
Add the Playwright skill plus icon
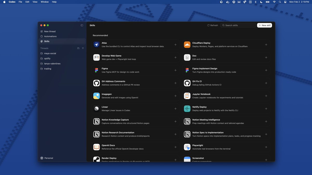(x=266, y=147)
